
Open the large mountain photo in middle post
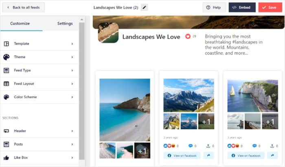(189, 95)
